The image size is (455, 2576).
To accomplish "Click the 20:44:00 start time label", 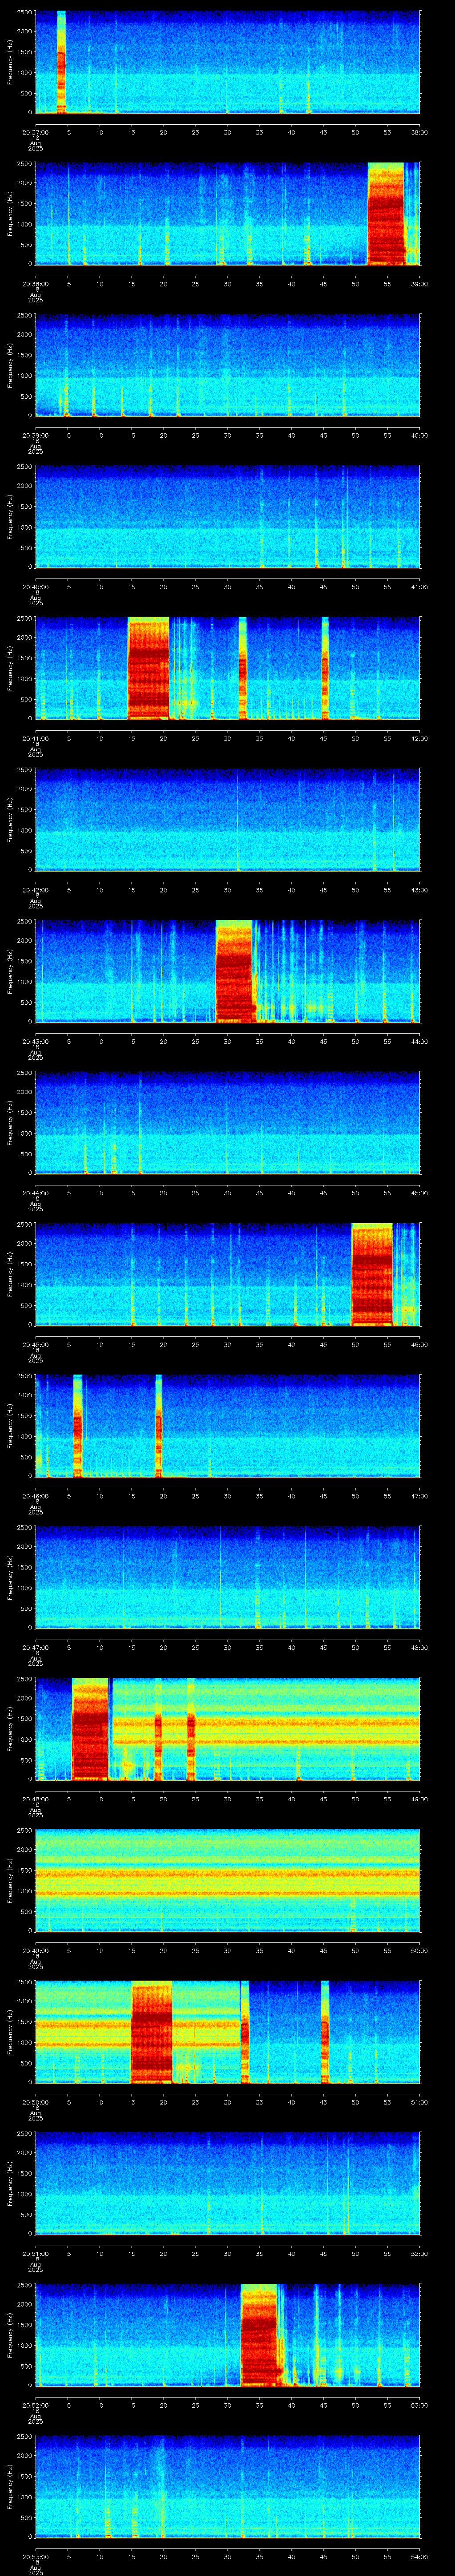I will click(35, 1193).
